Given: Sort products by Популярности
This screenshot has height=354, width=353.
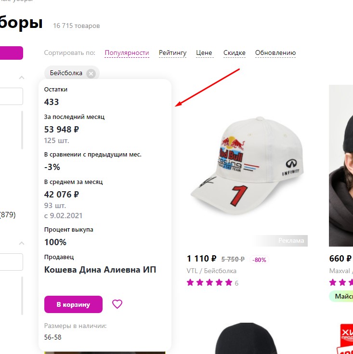Looking at the screenshot, I should 127,53.
